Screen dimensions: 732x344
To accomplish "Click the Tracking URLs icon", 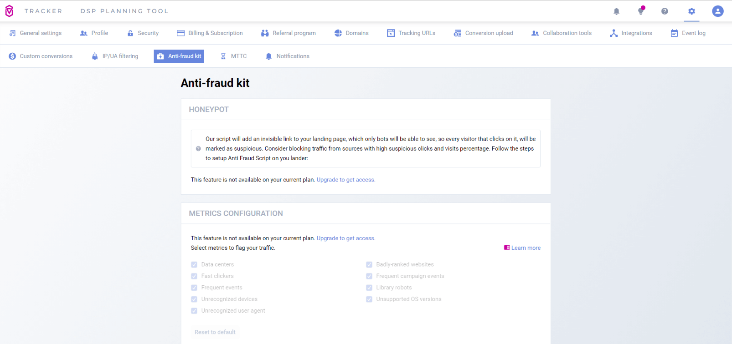I will tap(391, 33).
